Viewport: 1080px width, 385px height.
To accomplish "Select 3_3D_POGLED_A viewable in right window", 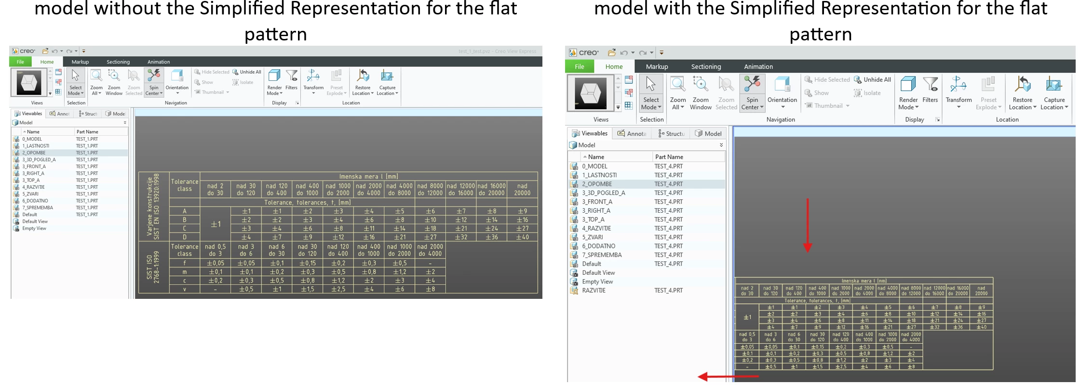I will (x=647, y=193).
